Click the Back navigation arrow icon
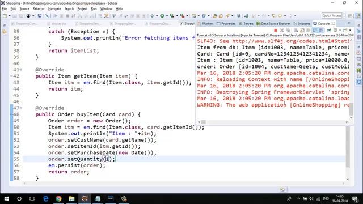Viewport: 363px width, 204px height. coord(280,16)
